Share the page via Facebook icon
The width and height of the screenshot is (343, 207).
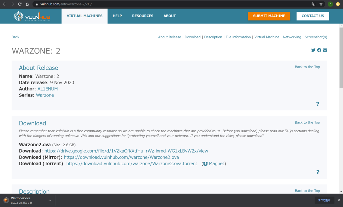tap(319, 50)
